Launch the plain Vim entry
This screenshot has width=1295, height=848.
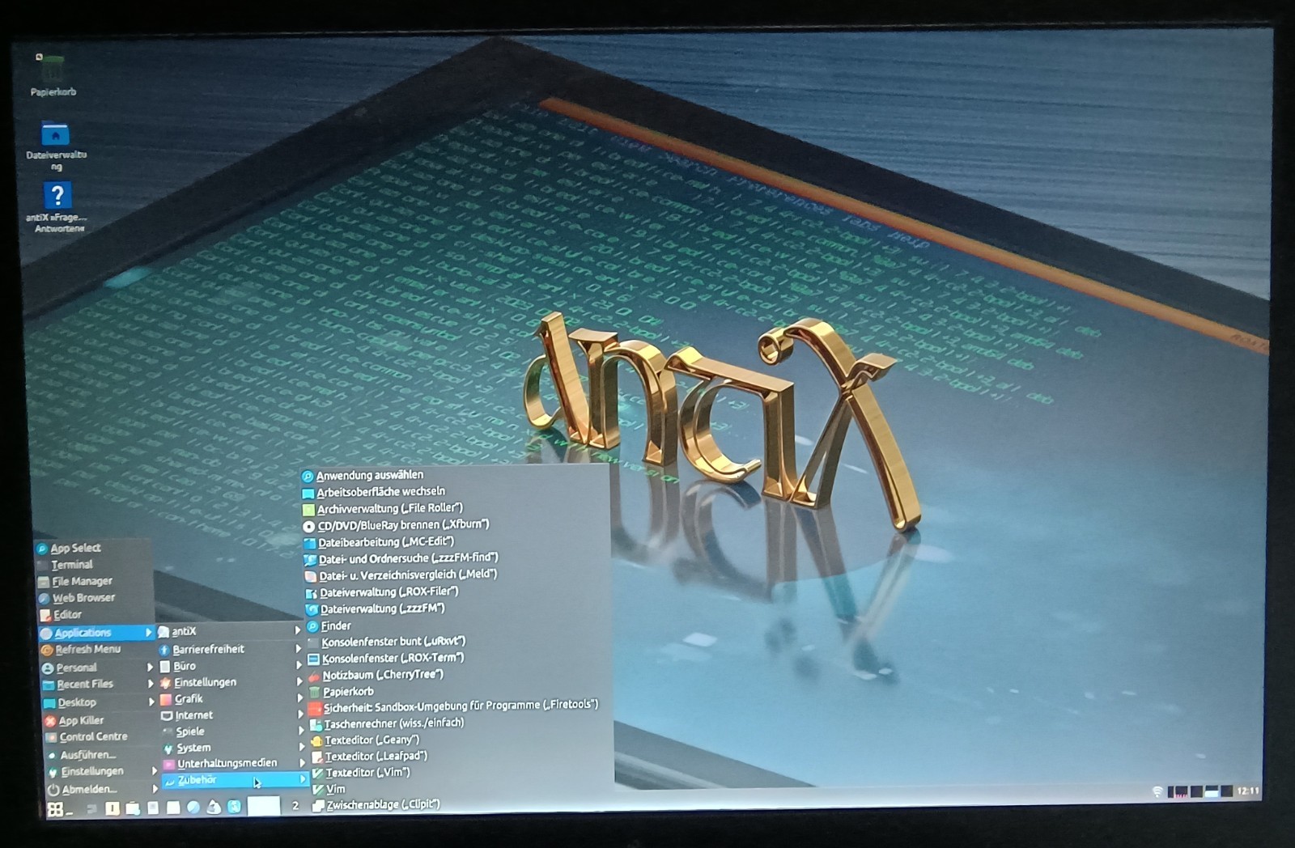click(329, 789)
